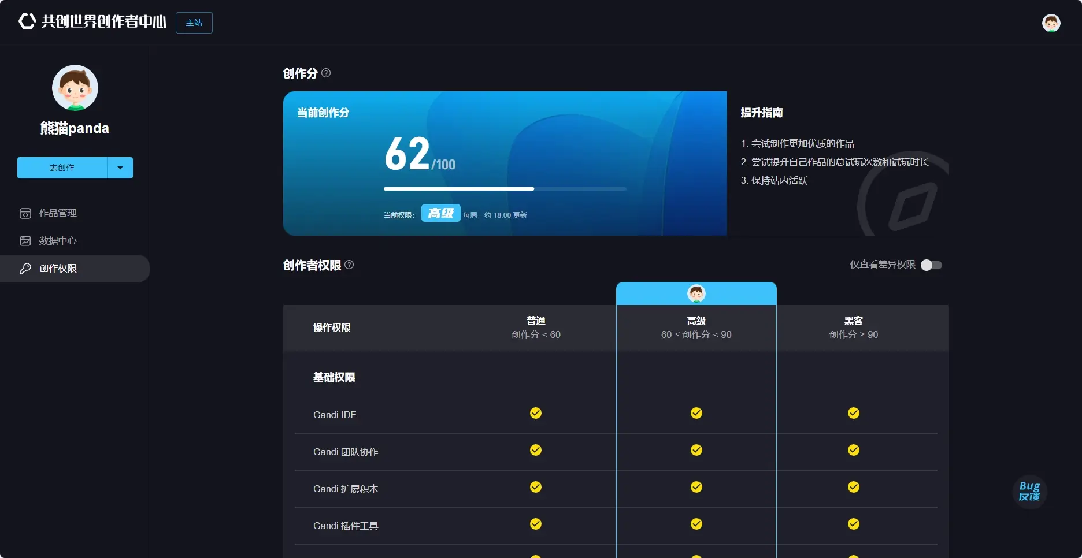This screenshot has height=558, width=1082.
Task: Click the help icon next to 创作者权限
Action: (349, 265)
